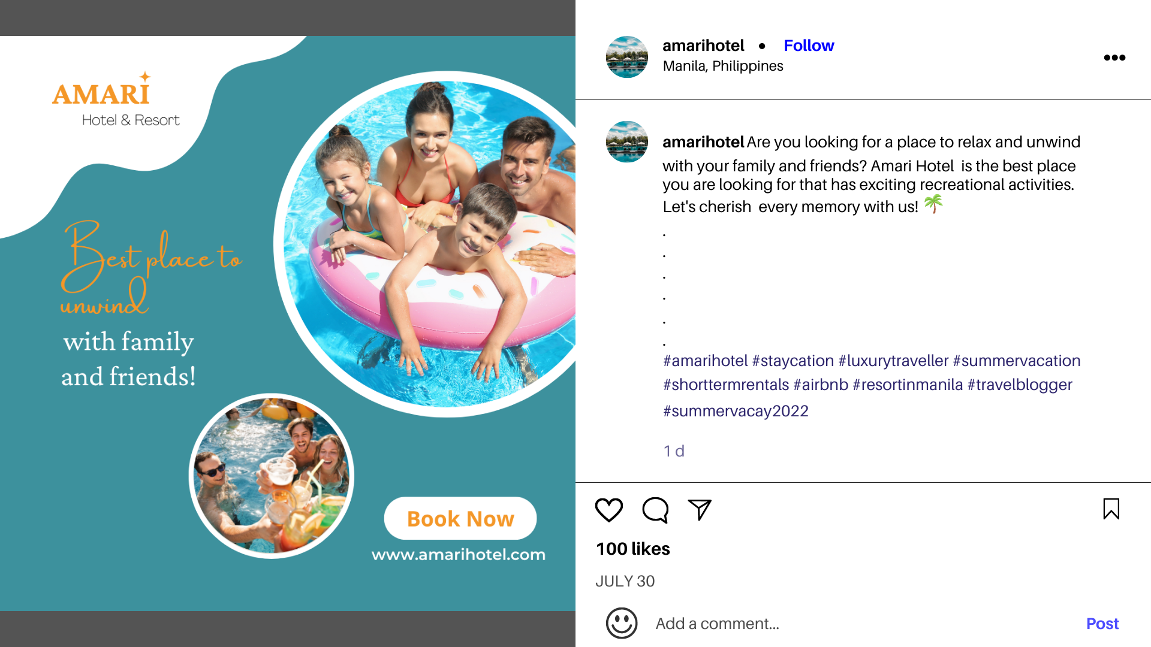This screenshot has width=1151, height=647.
Task: Like the post with the heart icon
Action: (609, 510)
